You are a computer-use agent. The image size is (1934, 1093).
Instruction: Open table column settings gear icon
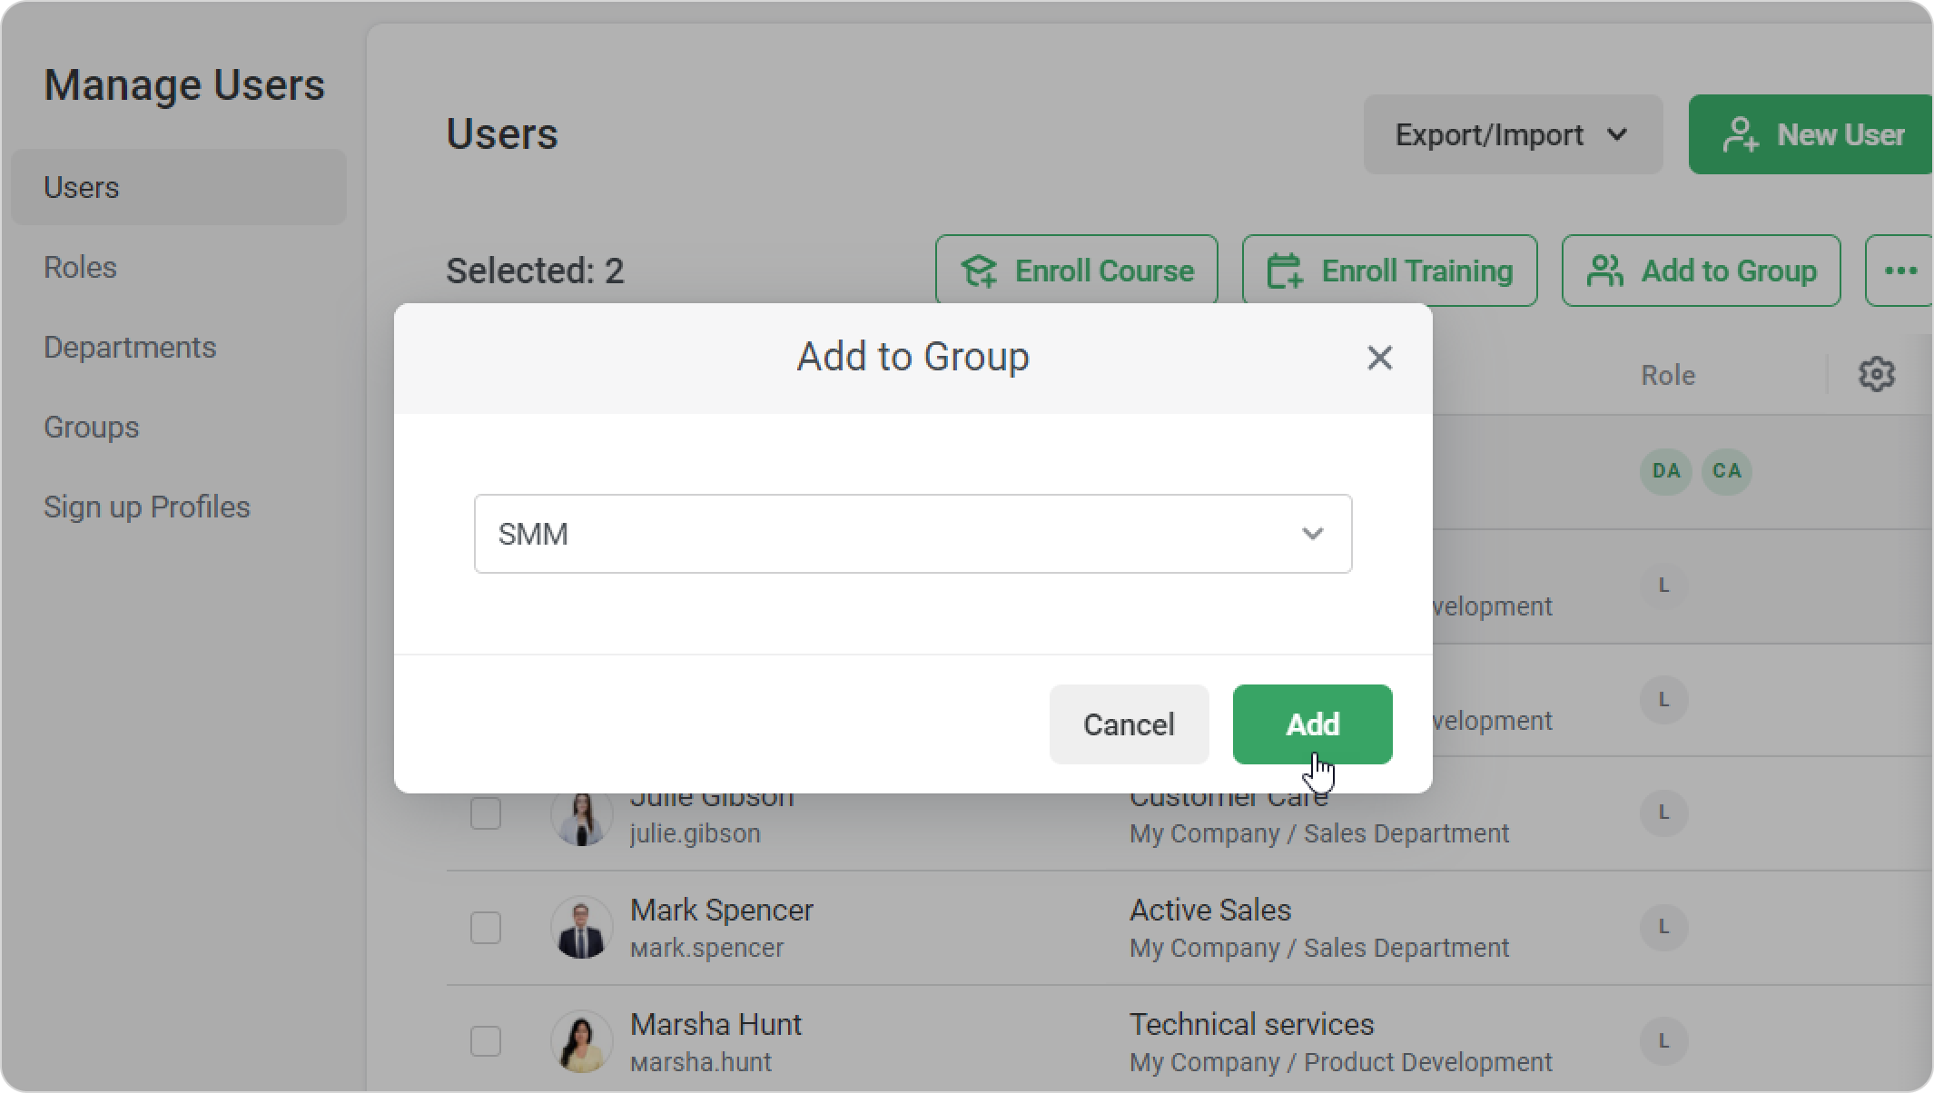pos(1877,374)
